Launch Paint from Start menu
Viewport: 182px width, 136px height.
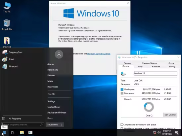[x=8, y=59]
